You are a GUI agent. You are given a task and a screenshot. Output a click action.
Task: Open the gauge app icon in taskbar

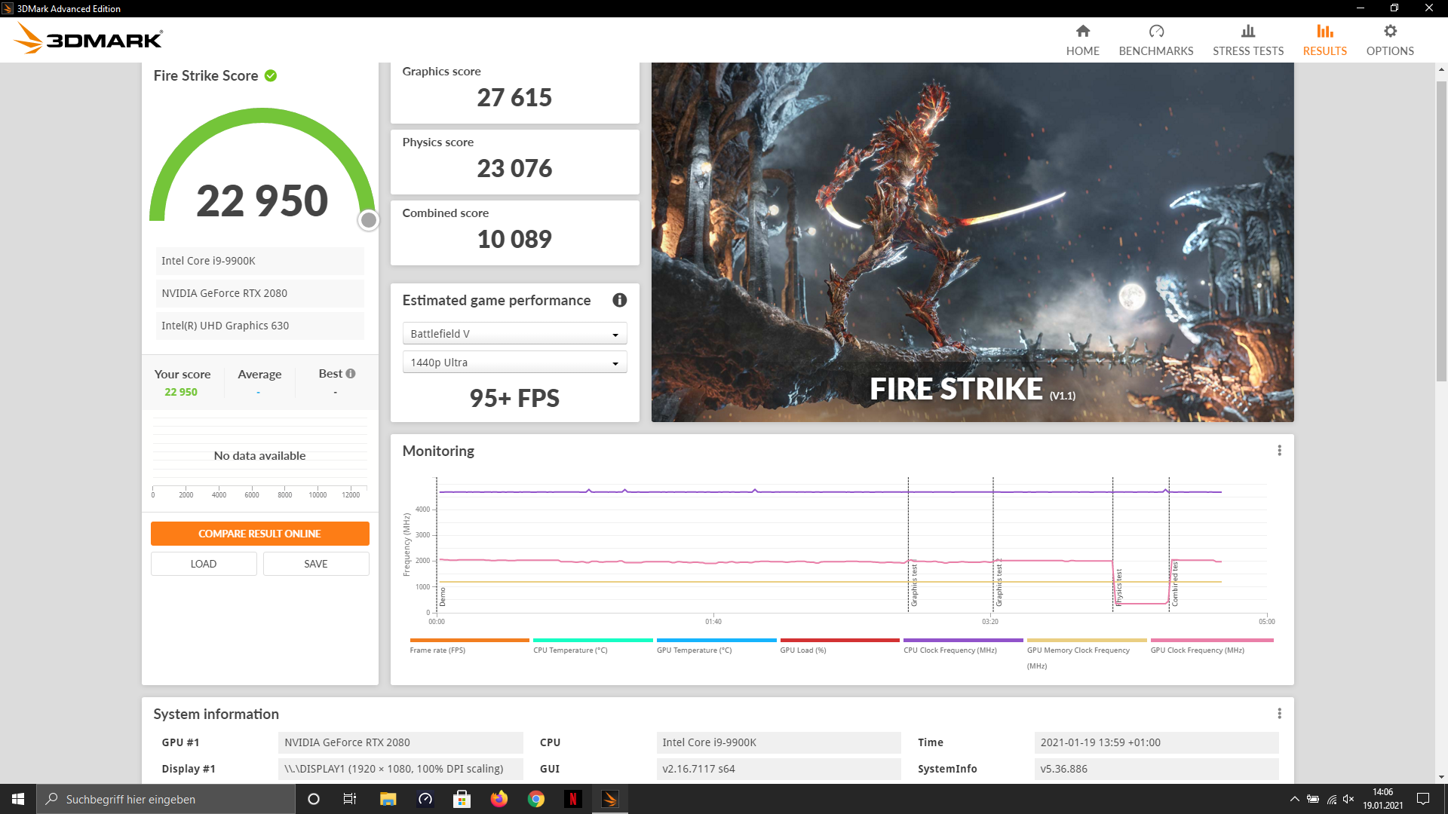pos(425,799)
